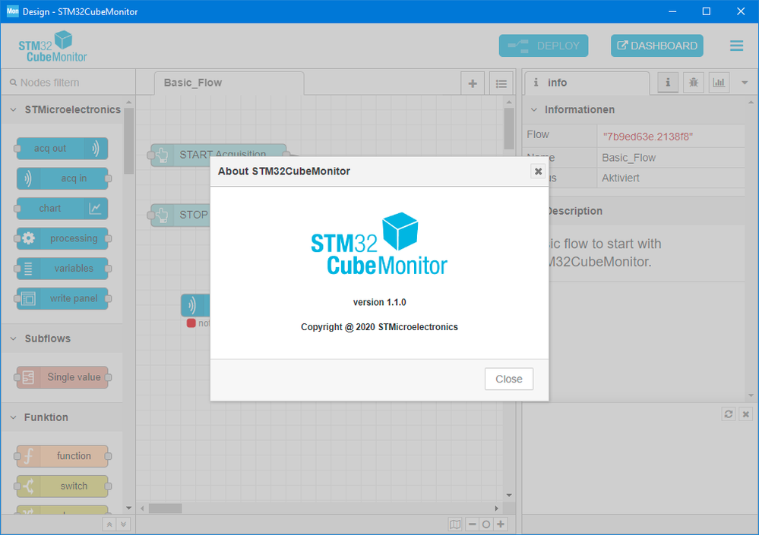Click the START Acquisition inject button
The height and width of the screenshot is (535, 759).
pos(151,155)
